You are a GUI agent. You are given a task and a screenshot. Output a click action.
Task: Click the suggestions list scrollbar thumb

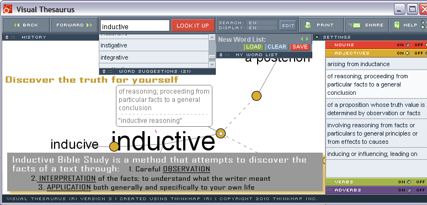coord(212,57)
